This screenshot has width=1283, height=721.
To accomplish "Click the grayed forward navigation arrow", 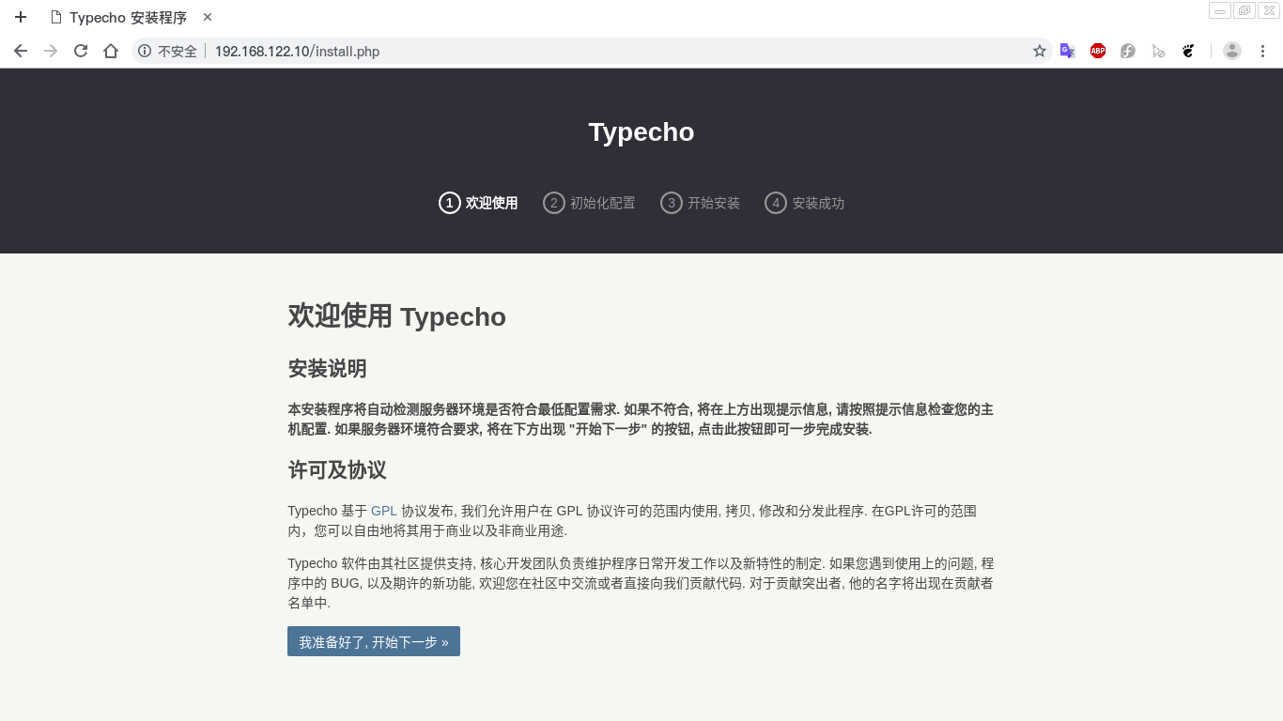I will [50, 51].
